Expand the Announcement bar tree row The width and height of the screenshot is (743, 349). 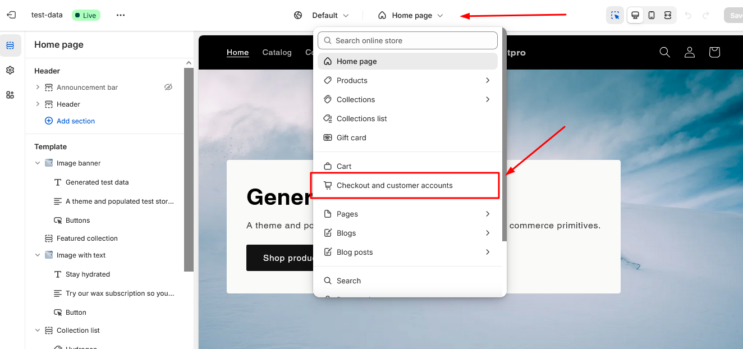coord(38,87)
